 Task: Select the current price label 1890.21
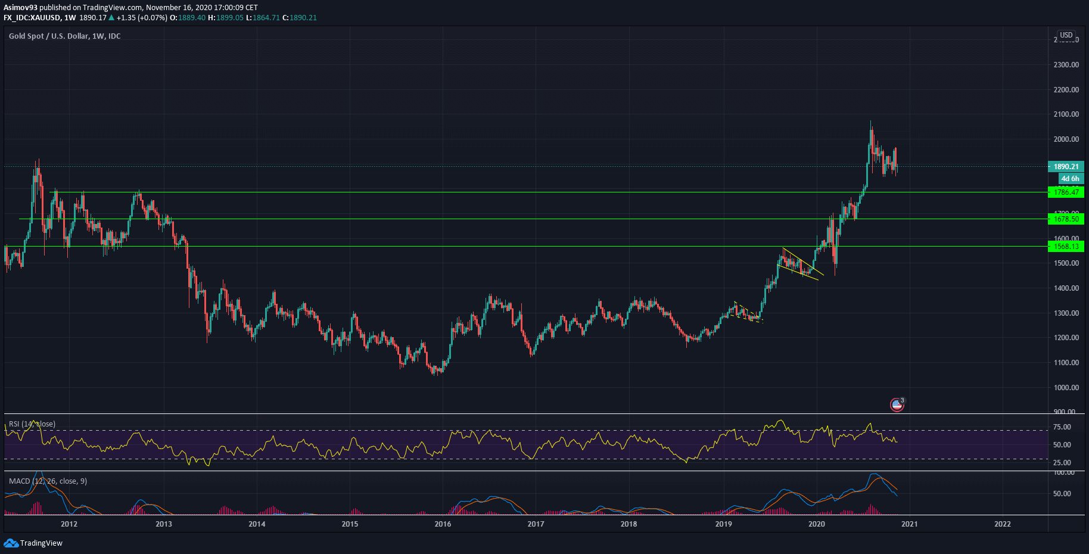[x=1066, y=167]
